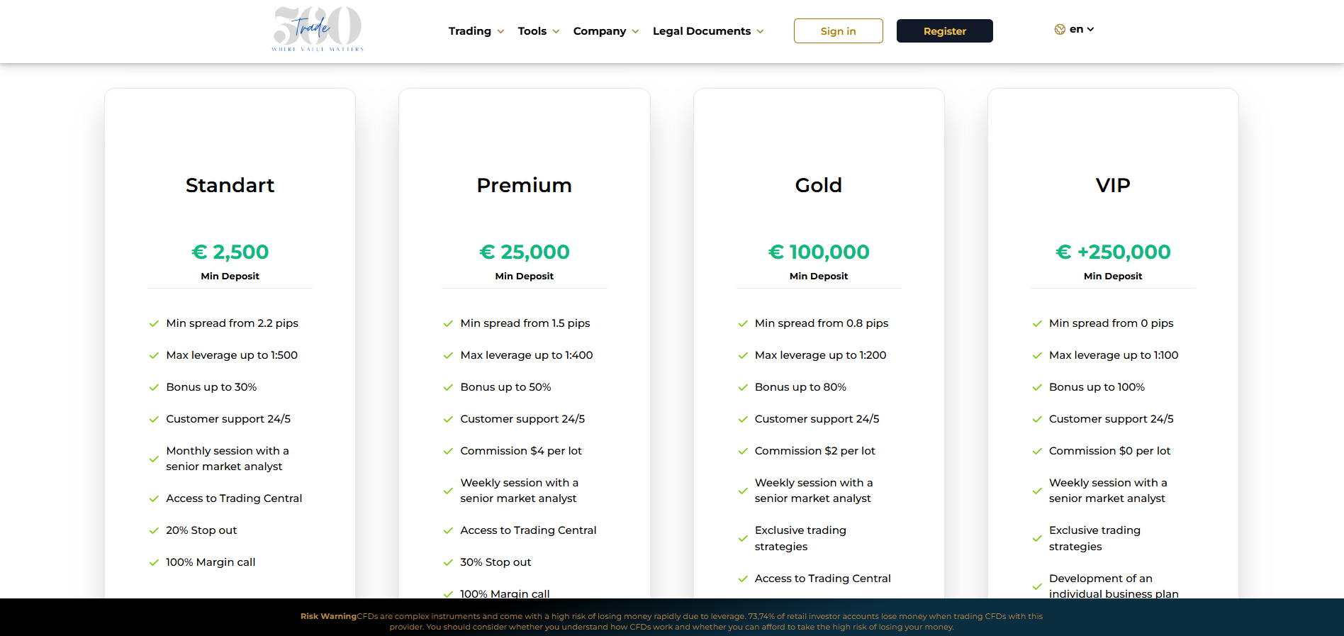Click checkmark next to Gold Exclusive trading strategies
This screenshot has width=1344, height=636.
click(x=743, y=539)
